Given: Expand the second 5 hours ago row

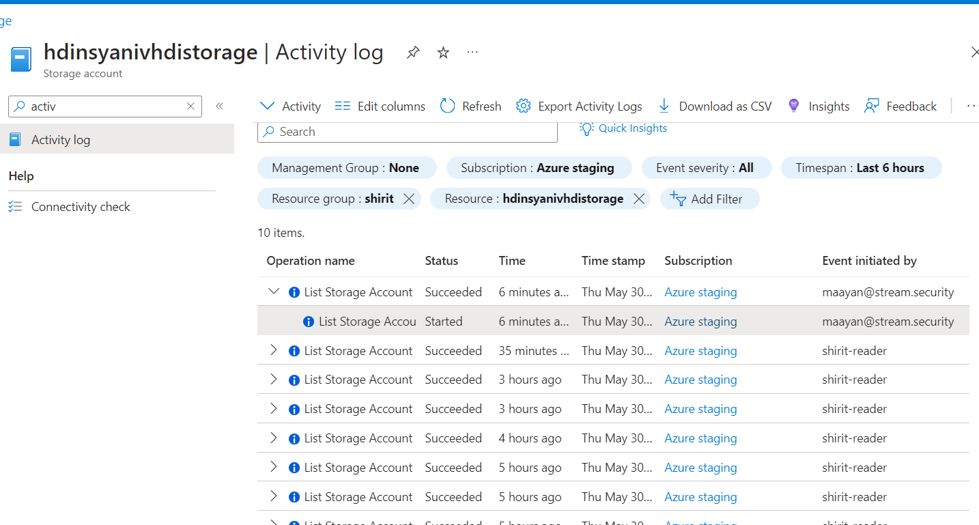Looking at the screenshot, I should (x=274, y=496).
